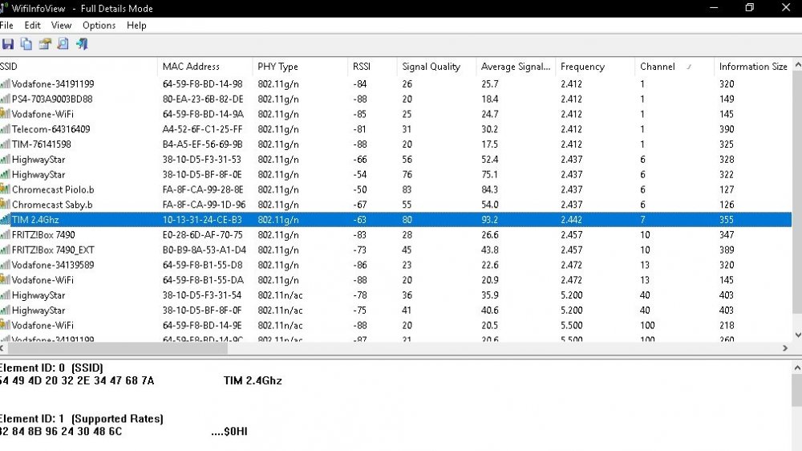The width and height of the screenshot is (802, 451).
Task: Click the Copy Selected Items toolbar icon
Action: (x=26, y=44)
